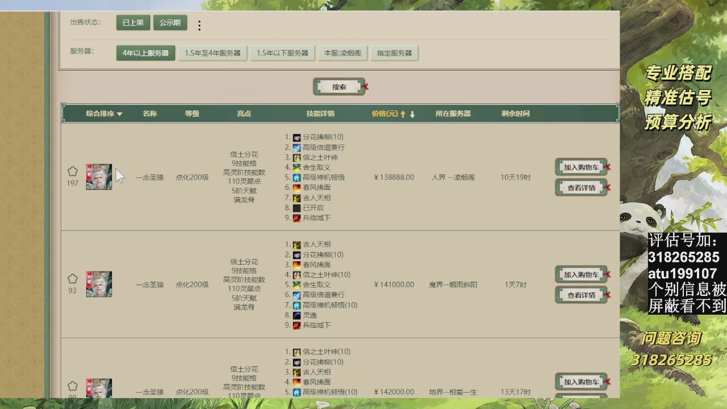This screenshot has height=409, width=727.
Task: Click server name 地界--相爱一生
Action: click(x=453, y=392)
